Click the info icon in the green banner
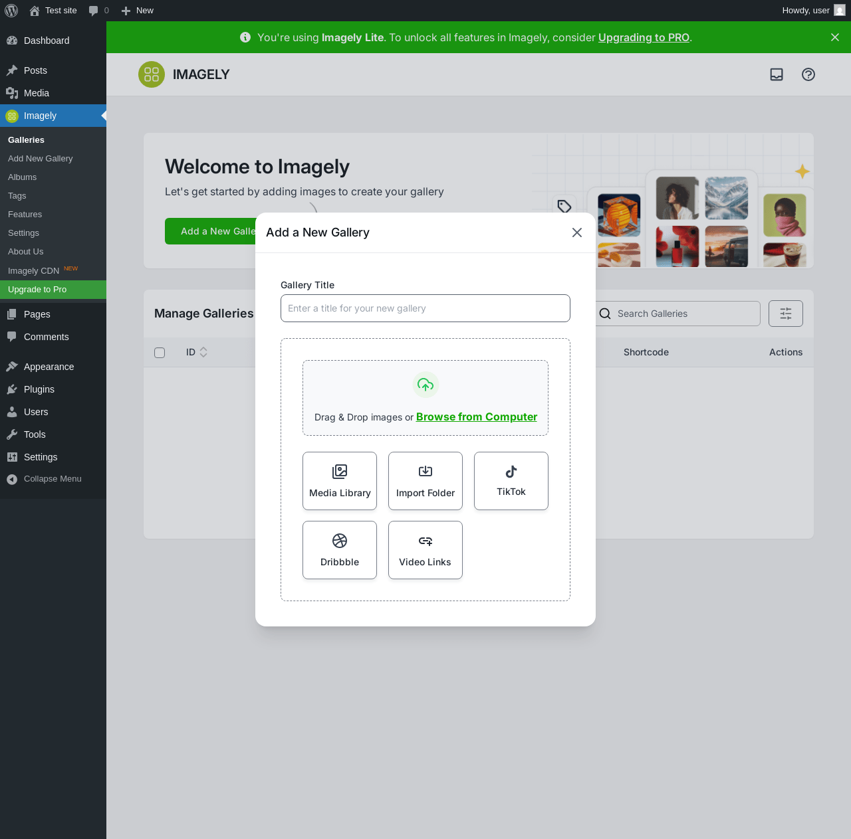Viewport: 851px width, 839px height. (245, 37)
